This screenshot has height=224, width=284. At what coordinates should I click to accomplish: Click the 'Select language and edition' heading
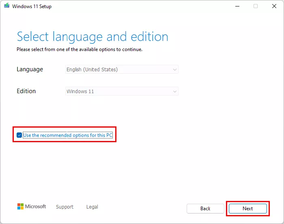pyautogui.click(x=93, y=37)
